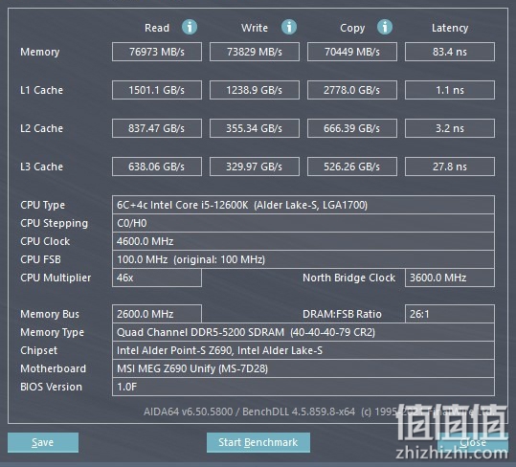Select the Memory write value 73829 MB/s
The image size is (516, 467).
(x=255, y=52)
